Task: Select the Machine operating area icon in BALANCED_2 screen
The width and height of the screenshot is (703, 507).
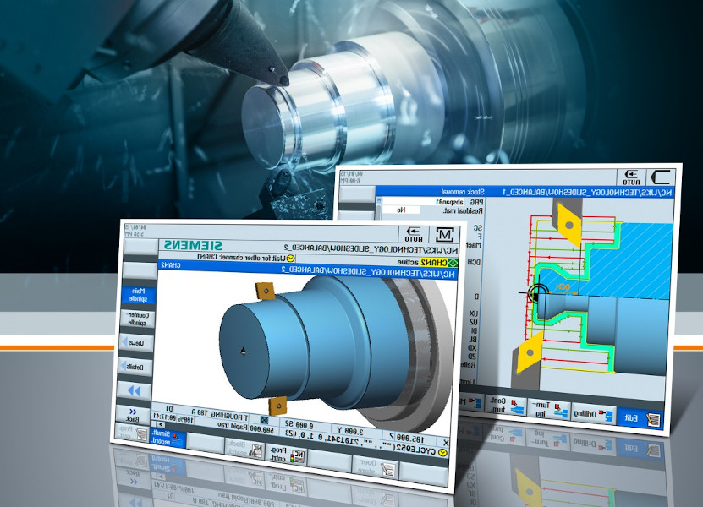Action: pyautogui.click(x=445, y=235)
